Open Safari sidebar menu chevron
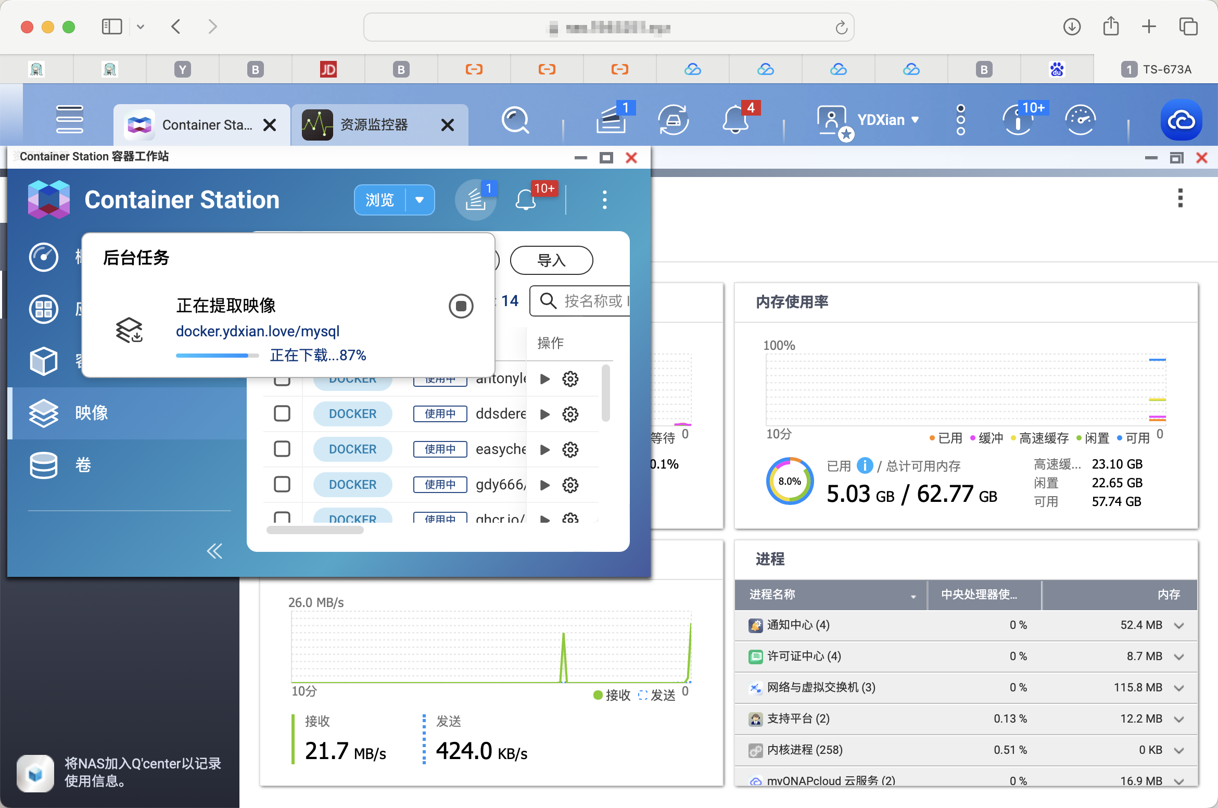 (141, 27)
